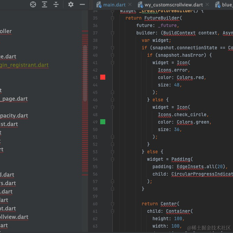233x233 pixels.
Task: Click the Colors.red text on line 43
Action: pos(190,77)
